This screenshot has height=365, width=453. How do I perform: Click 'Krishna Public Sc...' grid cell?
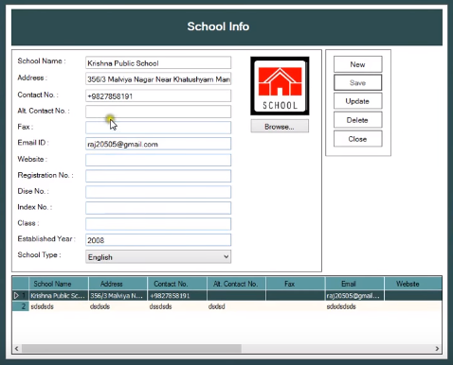(x=59, y=296)
